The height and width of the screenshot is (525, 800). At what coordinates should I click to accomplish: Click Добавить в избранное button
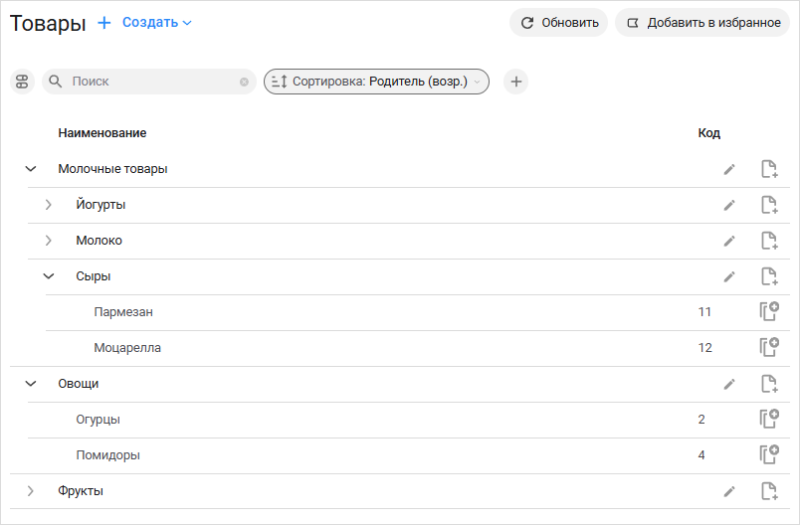tap(702, 23)
